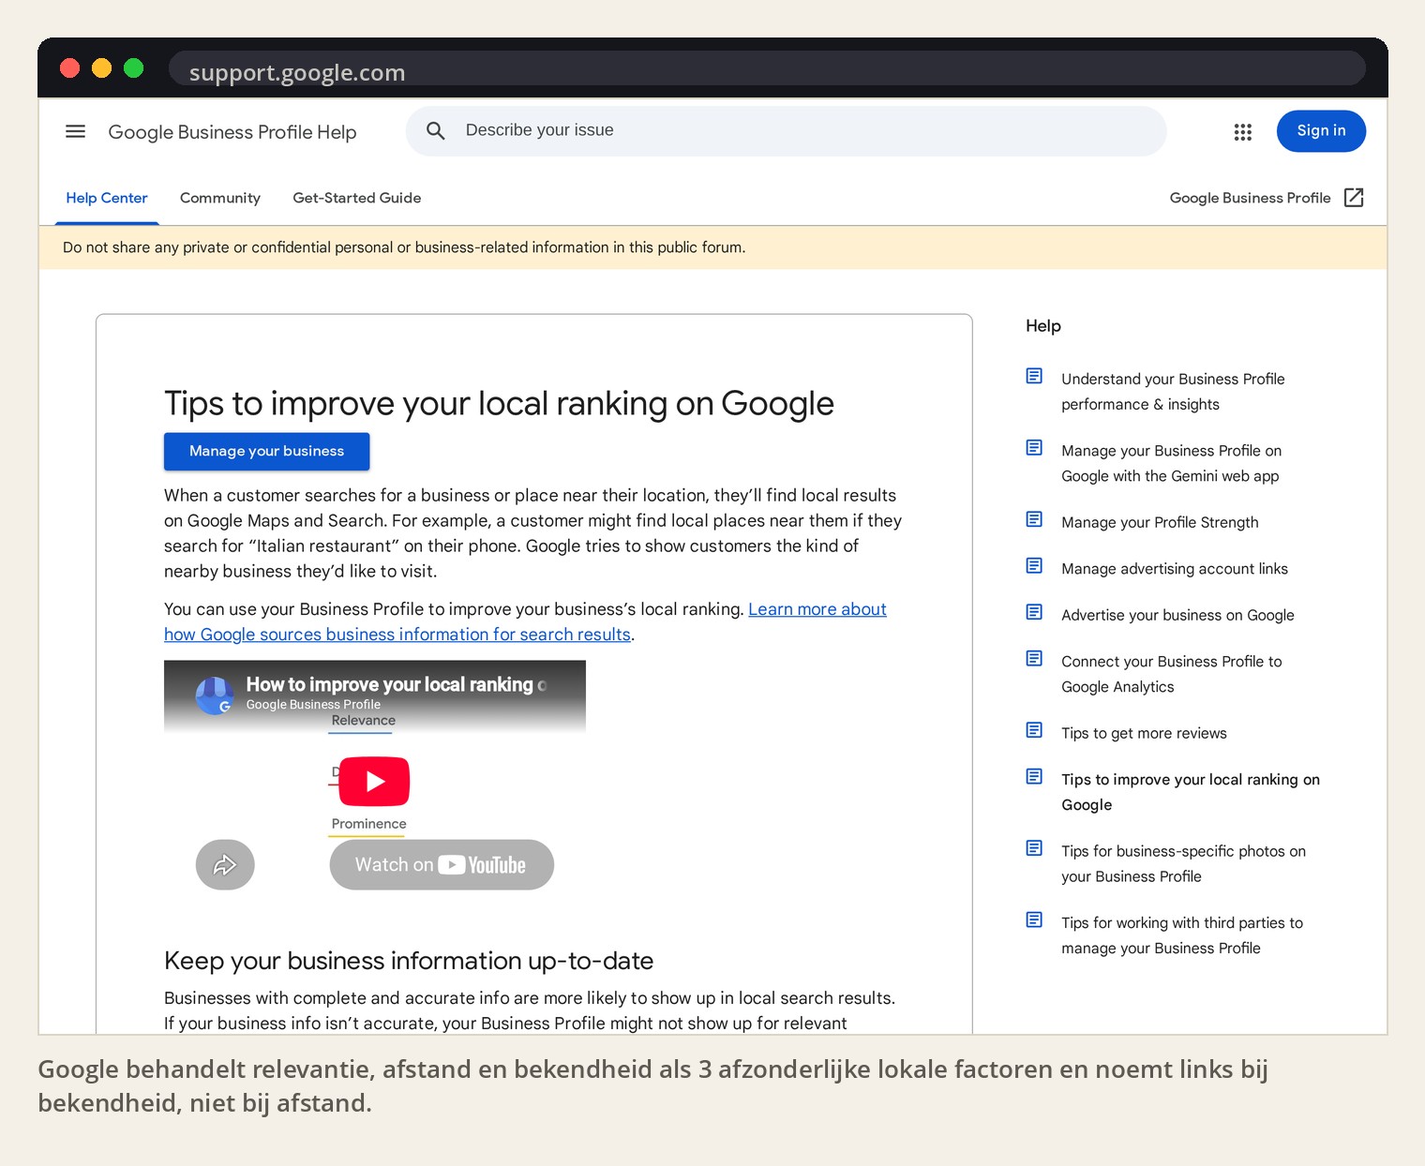Image resolution: width=1425 pixels, height=1166 pixels.
Task: Click the Google Business Profile channel avatar
Action: click(215, 695)
